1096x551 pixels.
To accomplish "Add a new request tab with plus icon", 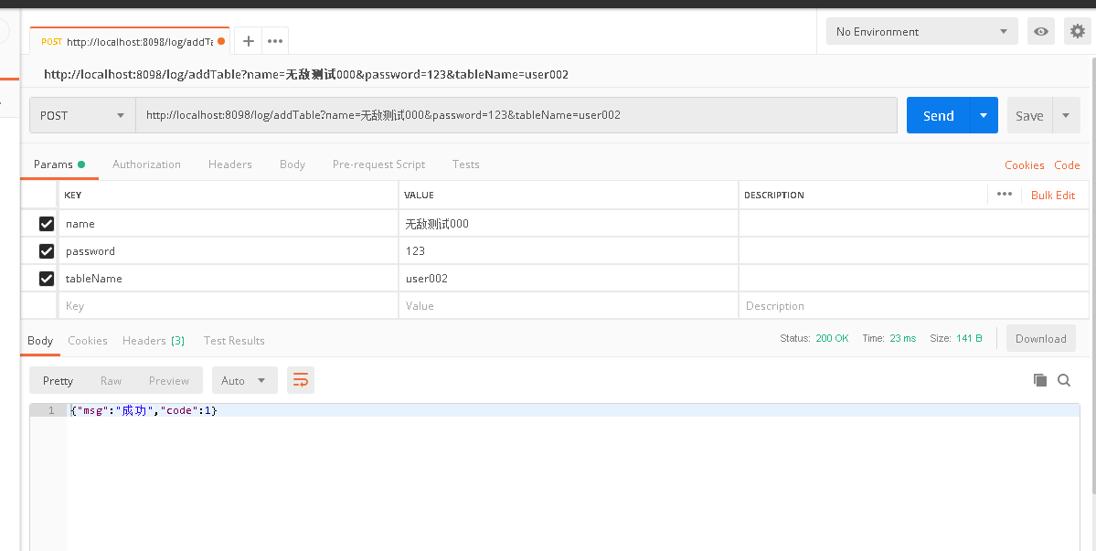I will click(x=248, y=41).
